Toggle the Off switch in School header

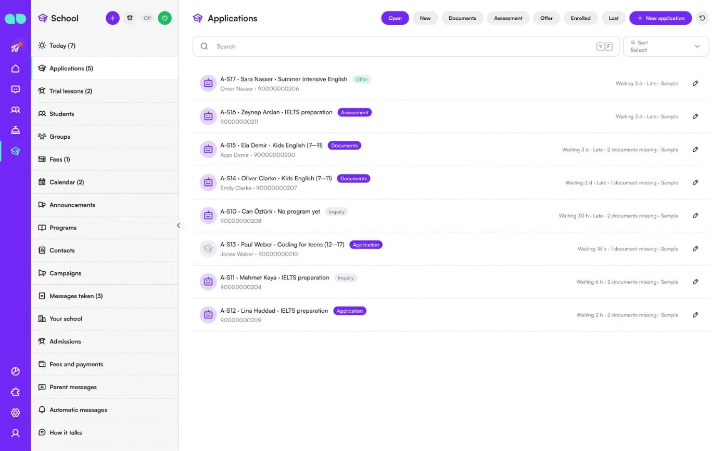[x=148, y=18]
